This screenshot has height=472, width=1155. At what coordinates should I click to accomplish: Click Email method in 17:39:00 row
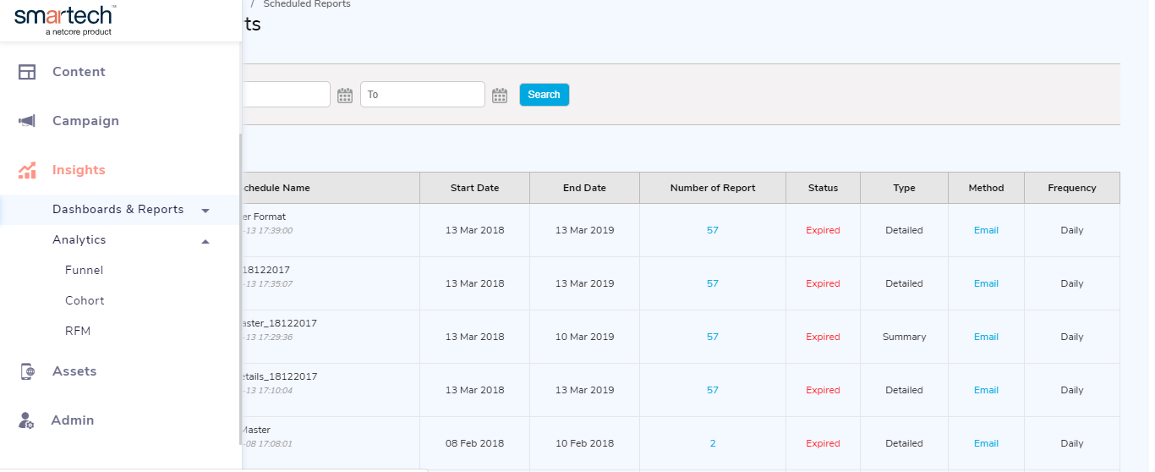point(986,230)
